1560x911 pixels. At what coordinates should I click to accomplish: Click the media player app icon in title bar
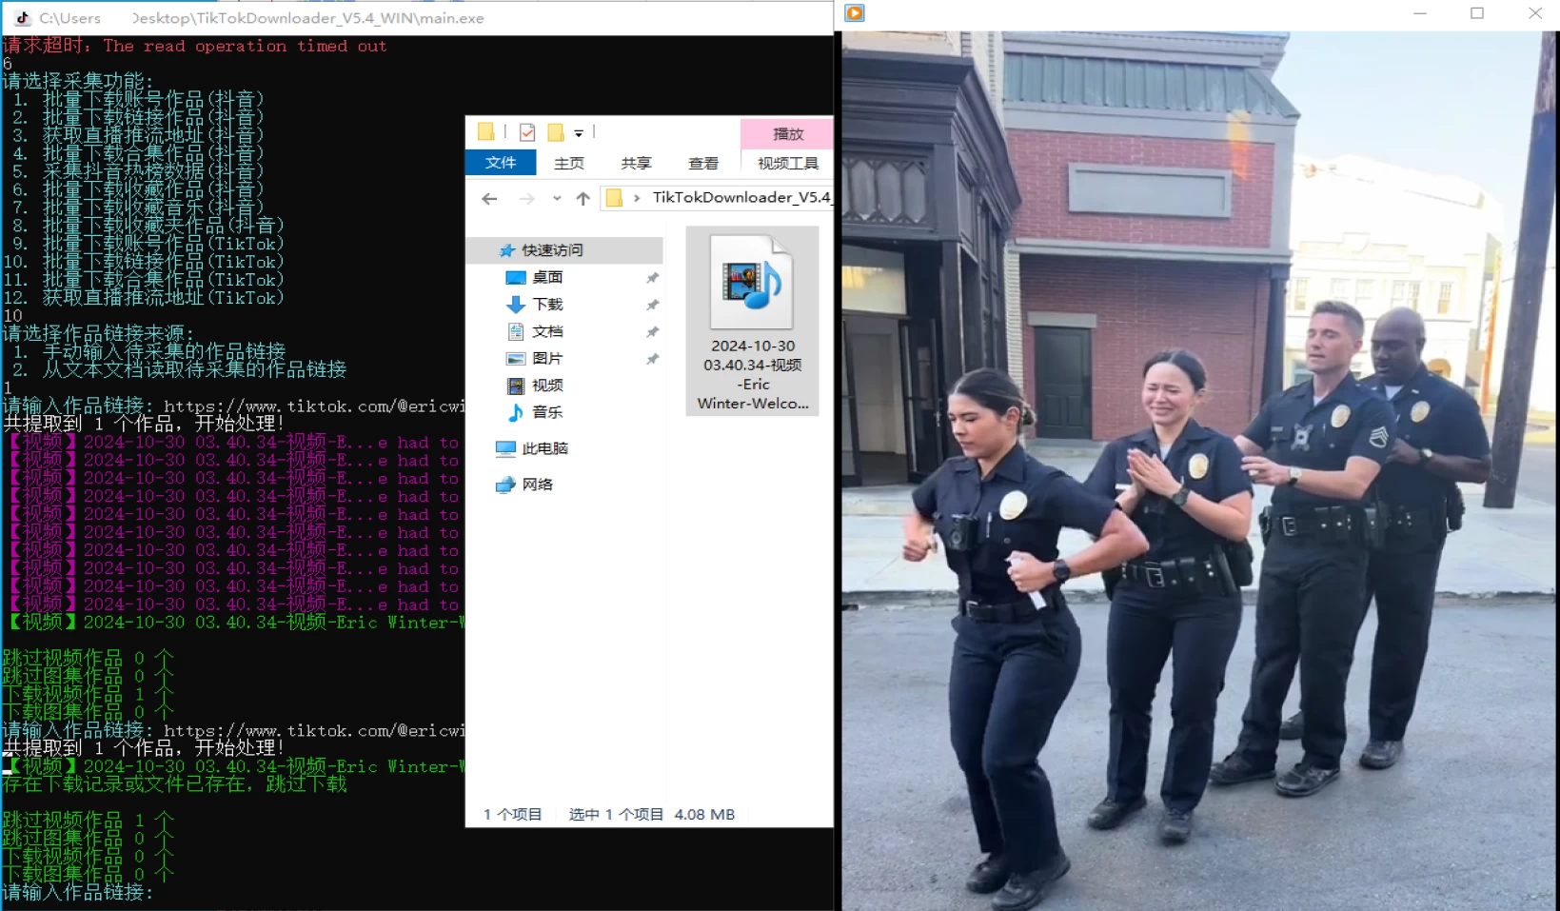point(855,13)
